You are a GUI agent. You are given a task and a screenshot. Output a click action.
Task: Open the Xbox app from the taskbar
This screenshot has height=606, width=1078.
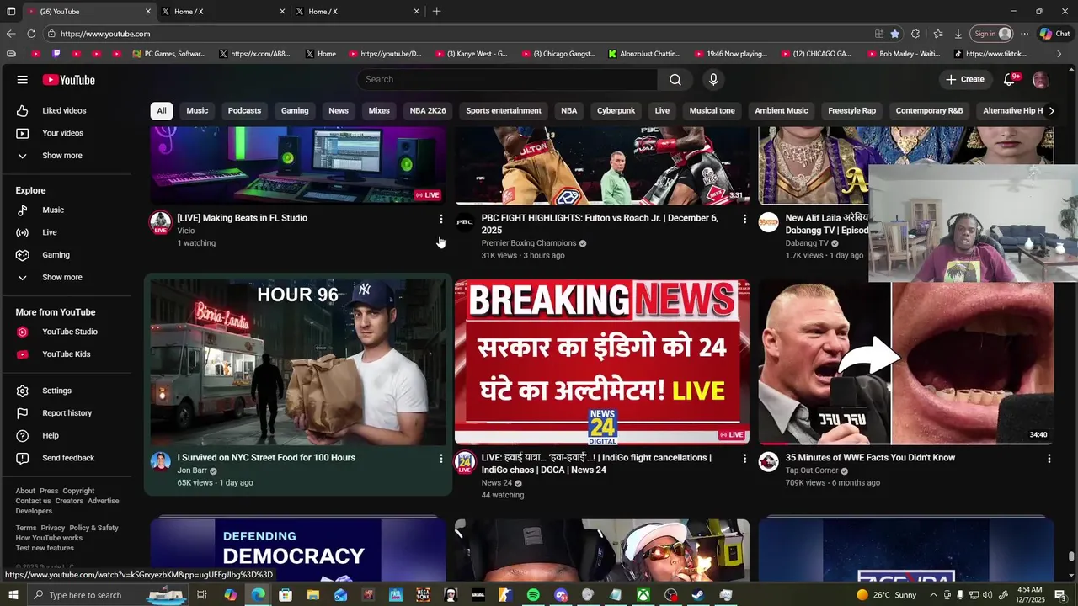point(643,595)
